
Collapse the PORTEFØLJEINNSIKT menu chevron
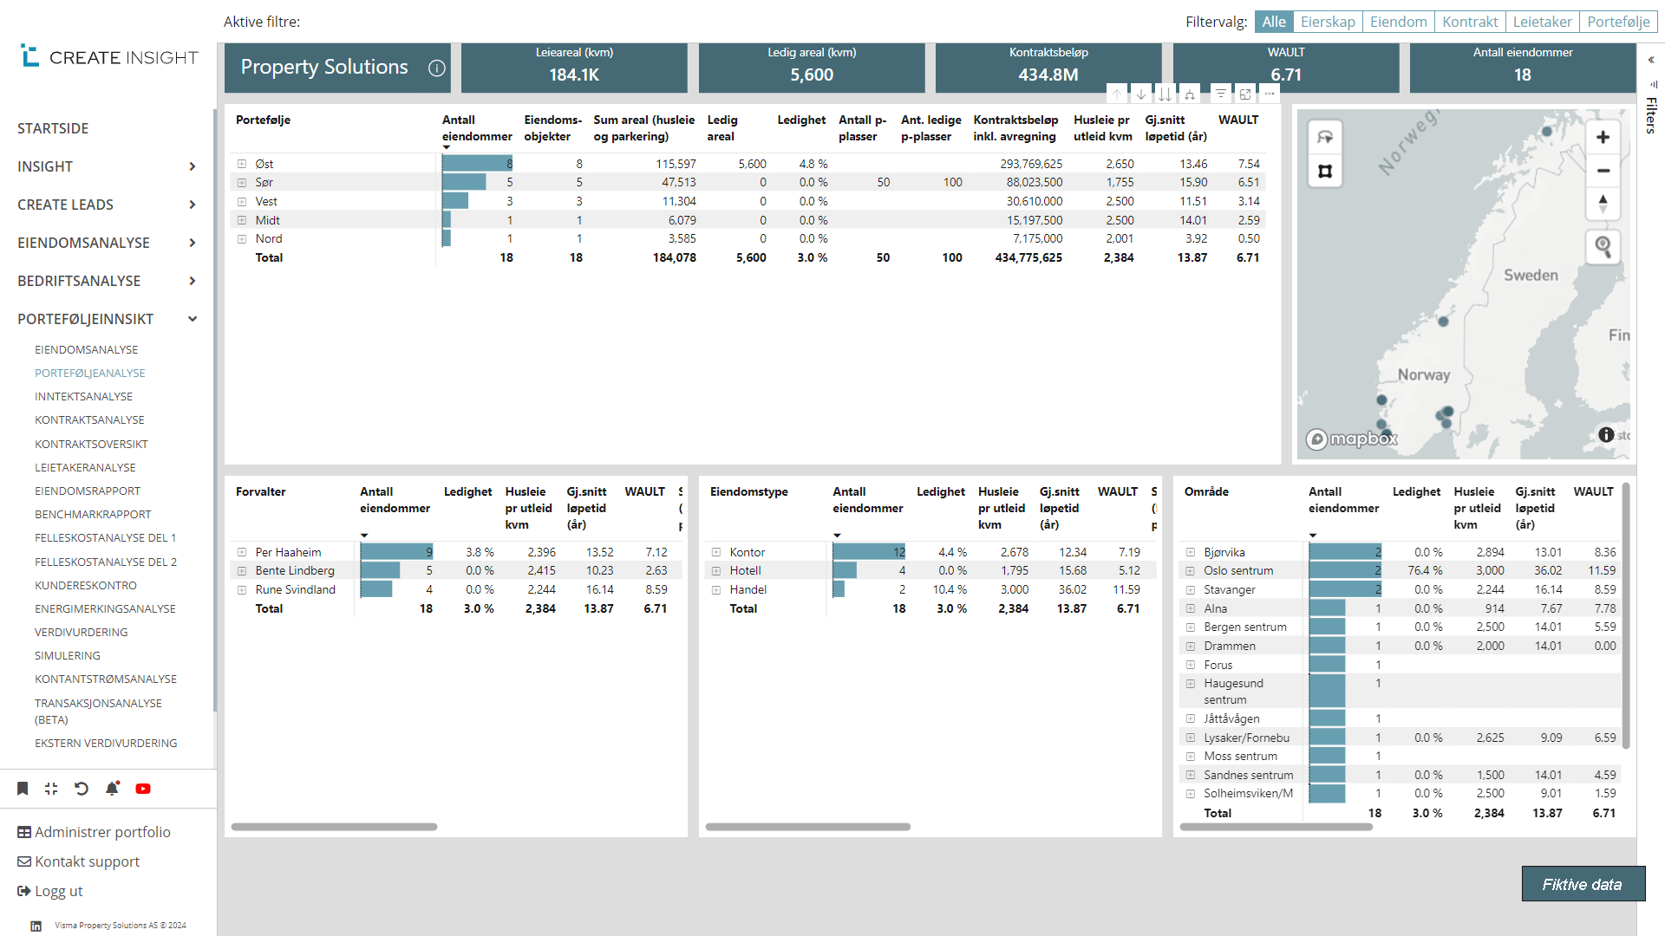[193, 319]
